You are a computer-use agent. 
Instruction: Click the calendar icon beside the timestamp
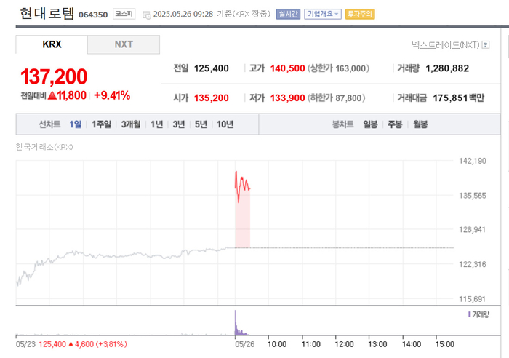click(x=147, y=15)
